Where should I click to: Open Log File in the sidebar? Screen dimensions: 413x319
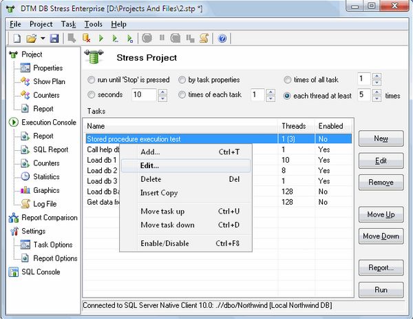pyautogui.click(x=45, y=204)
